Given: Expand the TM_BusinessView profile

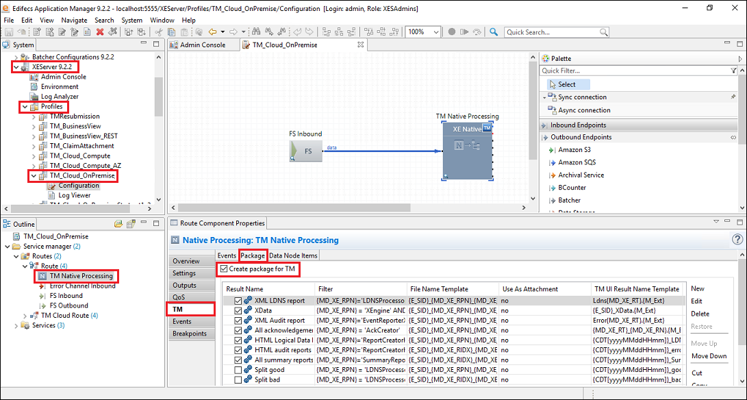Looking at the screenshot, I should (34, 126).
